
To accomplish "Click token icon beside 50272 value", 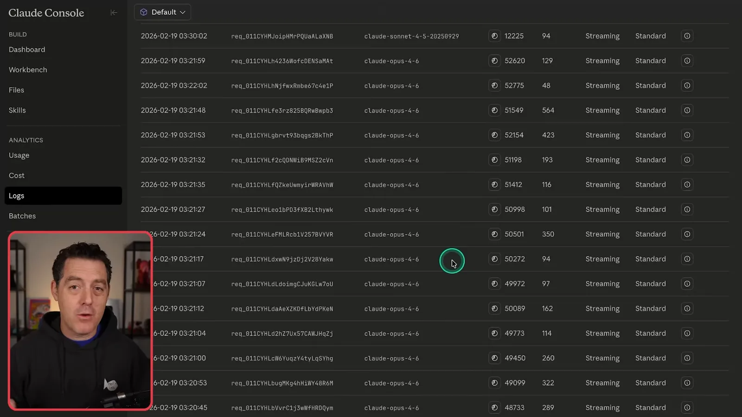I will point(494,259).
